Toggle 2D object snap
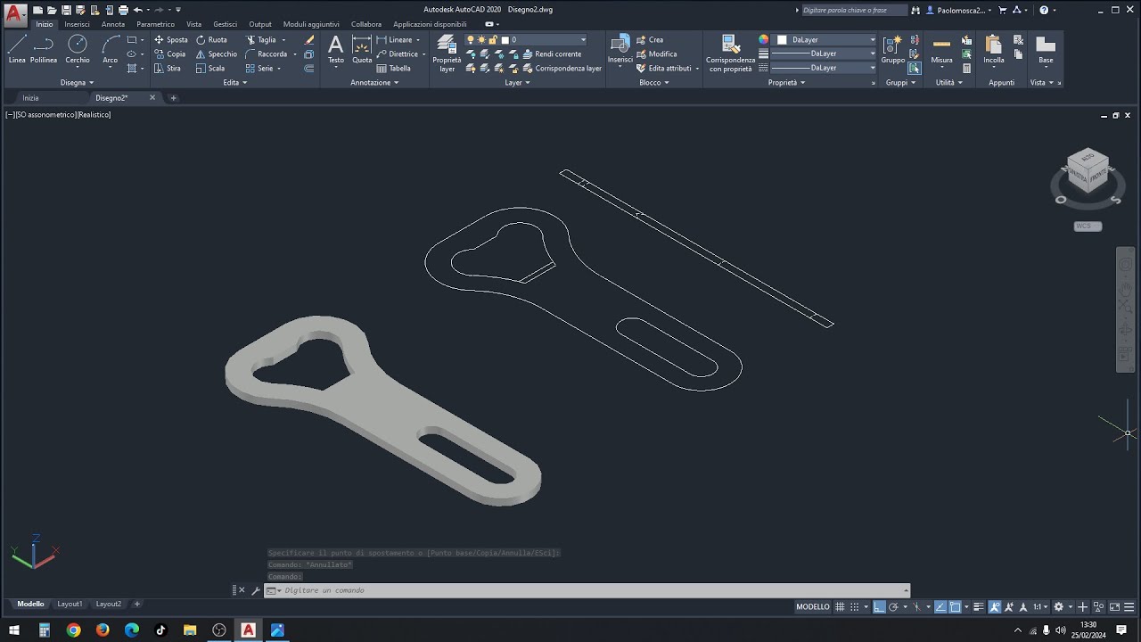The image size is (1141, 642). click(955, 606)
